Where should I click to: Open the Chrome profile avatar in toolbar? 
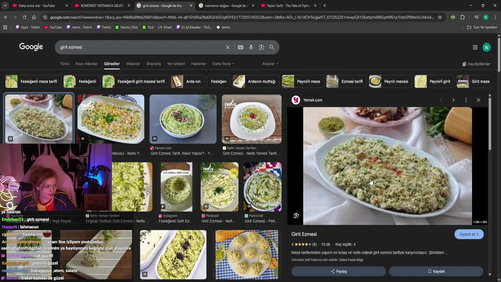click(x=486, y=17)
